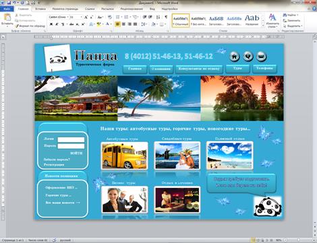
Task: Toggle the highlighted align left button
Action: 117,24
